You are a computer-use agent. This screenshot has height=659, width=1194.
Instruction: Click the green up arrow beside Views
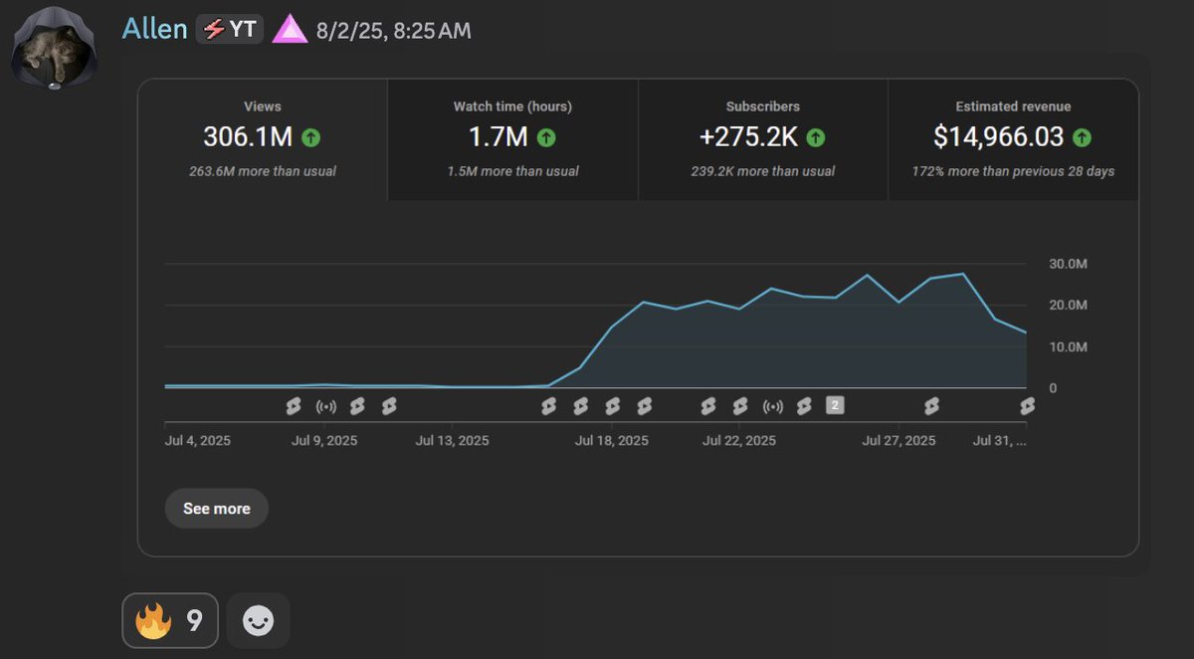click(x=309, y=137)
